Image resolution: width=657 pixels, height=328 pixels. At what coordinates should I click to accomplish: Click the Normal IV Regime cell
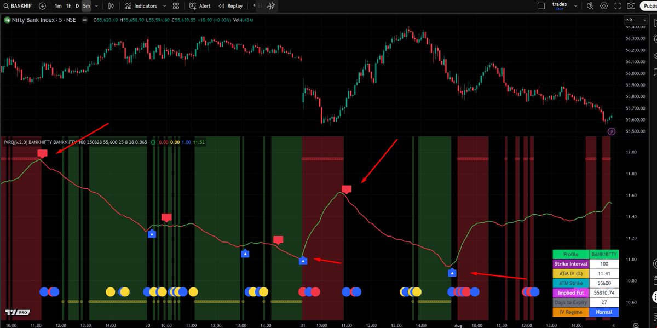click(x=603, y=312)
